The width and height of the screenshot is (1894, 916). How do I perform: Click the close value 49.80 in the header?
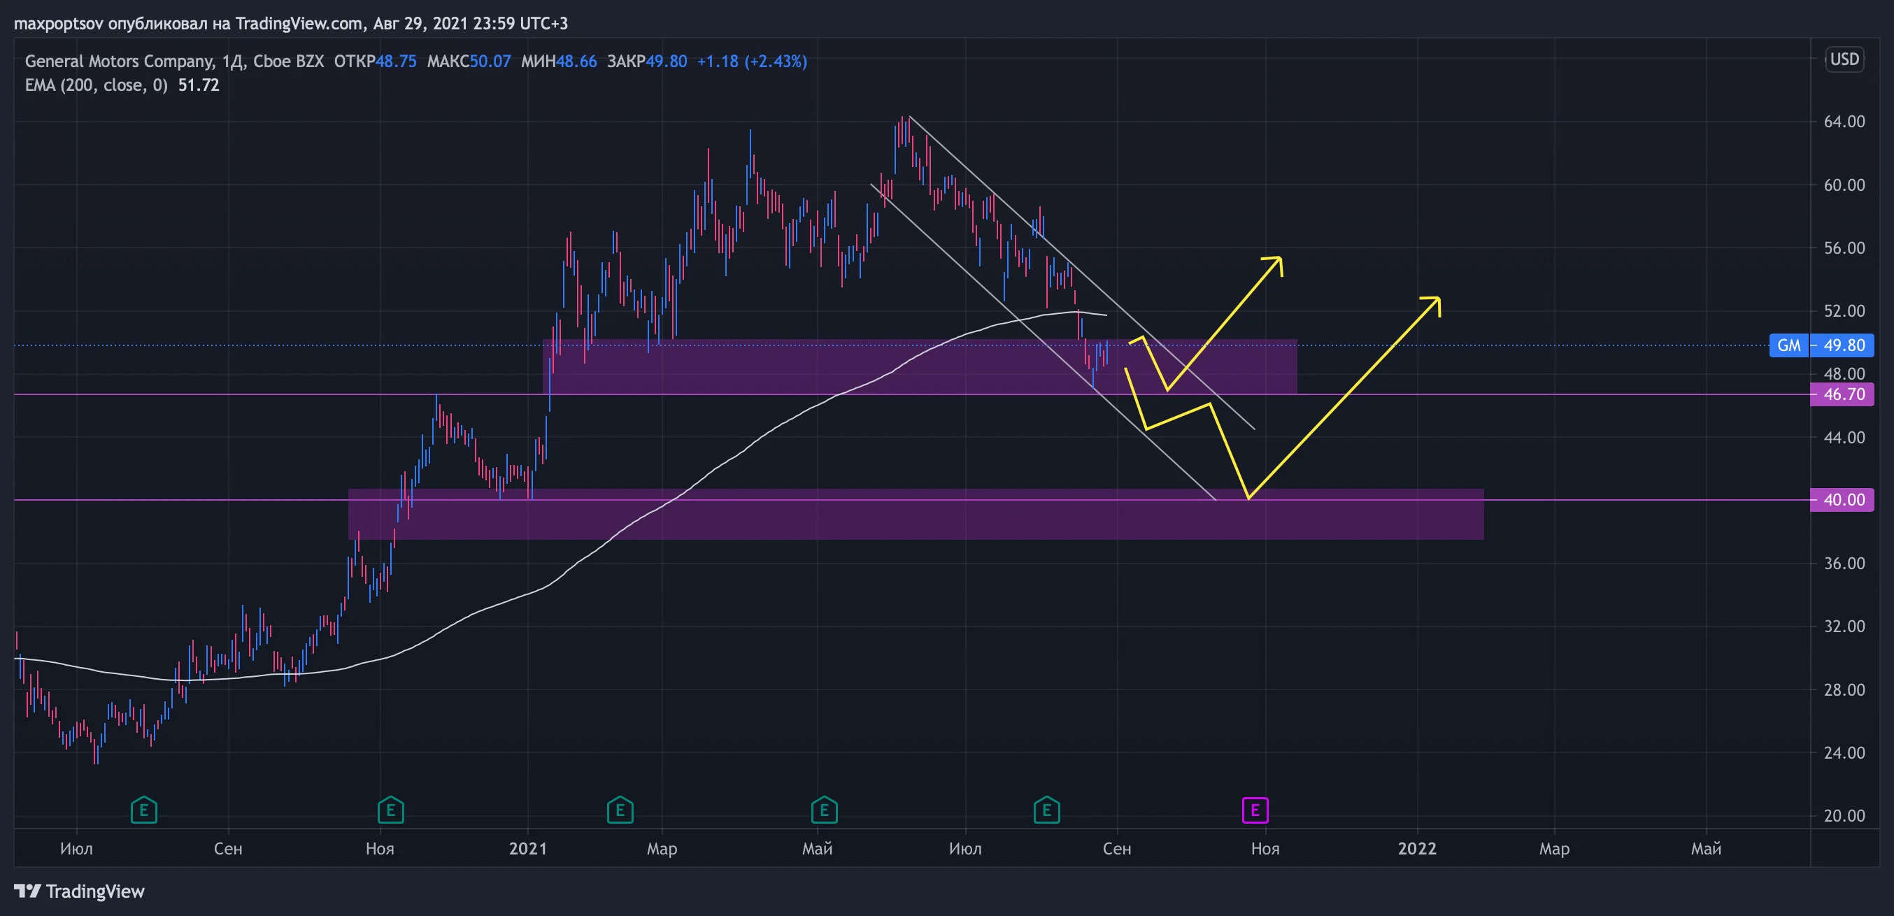[x=667, y=61]
